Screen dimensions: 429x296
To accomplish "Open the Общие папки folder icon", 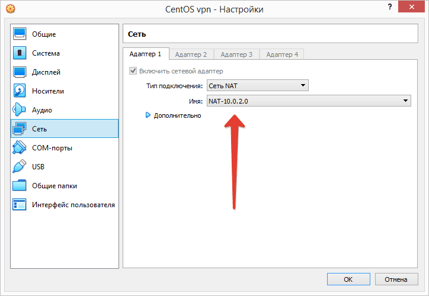I will (x=20, y=186).
